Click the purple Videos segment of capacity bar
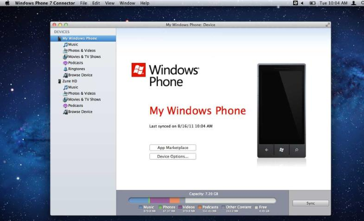 point(160,201)
